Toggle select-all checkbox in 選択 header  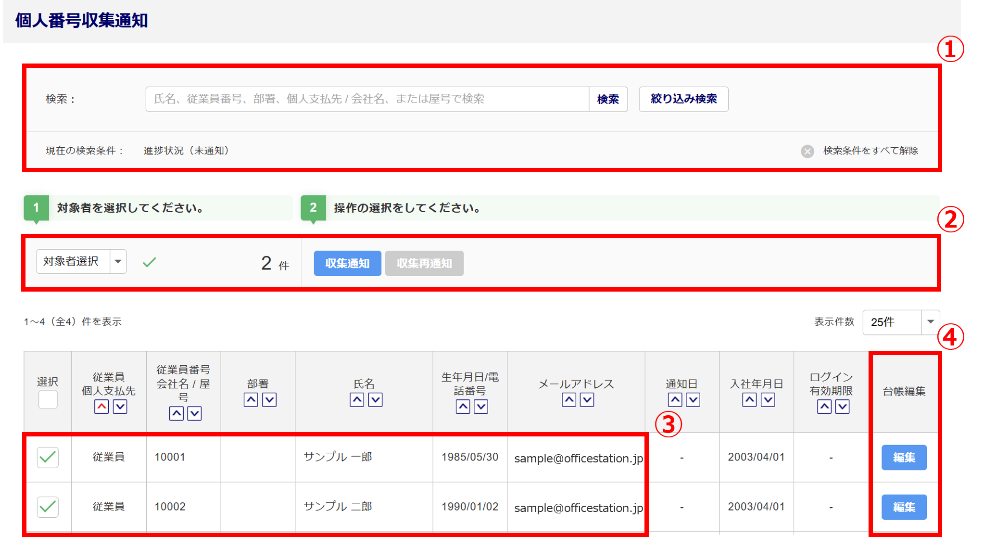click(x=48, y=399)
